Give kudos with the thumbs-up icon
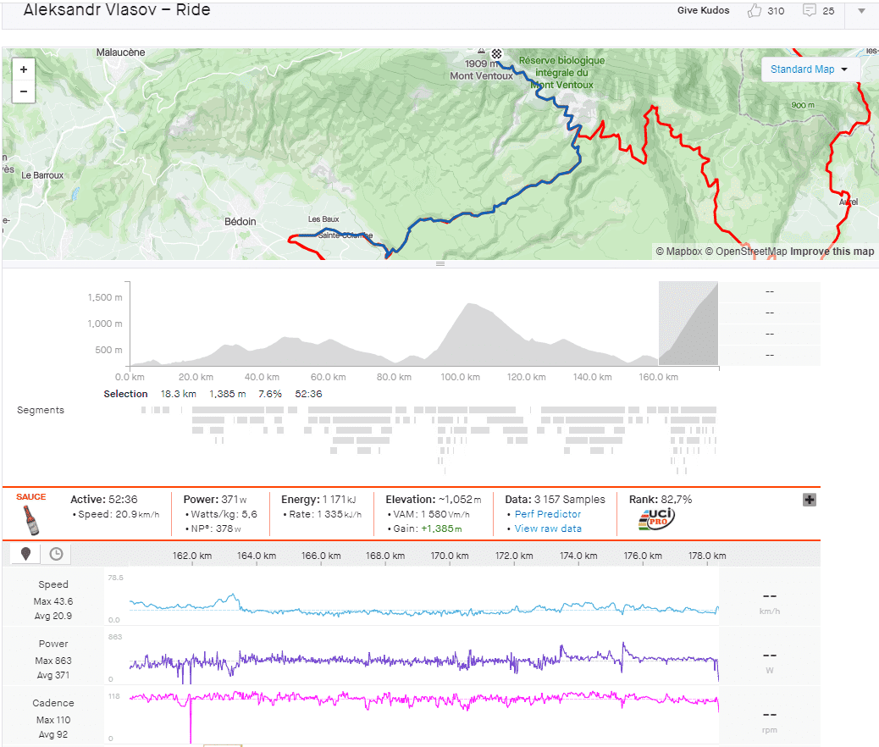 point(755,11)
